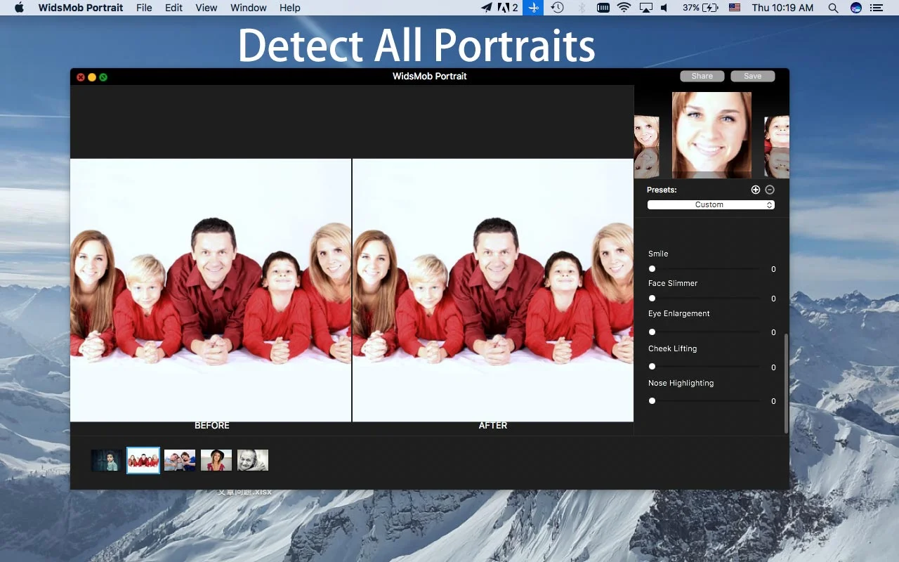Image resolution: width=899 pixels, height=562 pixels.
Task: Open Time Machine from the menu bar
Action: coord(558,8)
